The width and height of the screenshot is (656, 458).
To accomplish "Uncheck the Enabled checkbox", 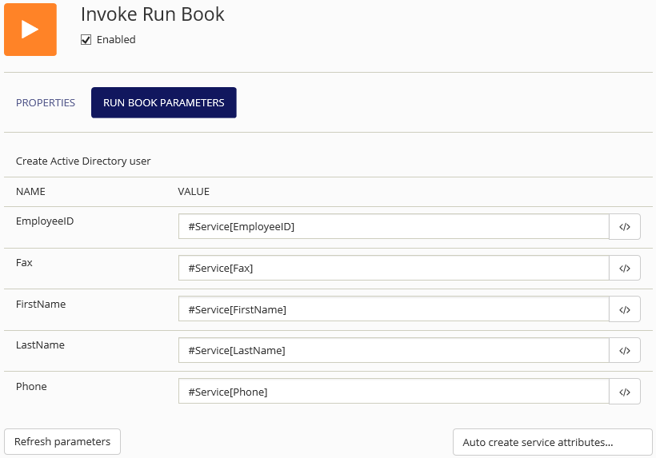I will [86, 40].
